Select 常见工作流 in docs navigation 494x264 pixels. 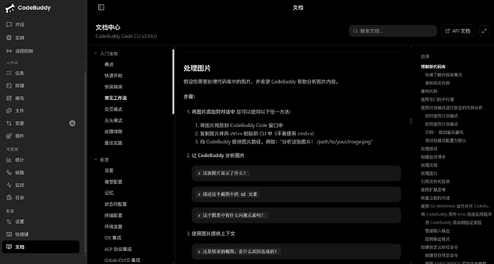(115, 98)
